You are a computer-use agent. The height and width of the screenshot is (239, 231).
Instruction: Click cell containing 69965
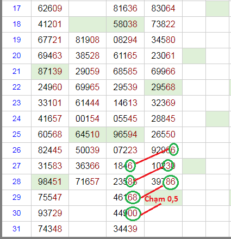click(88, 87)
